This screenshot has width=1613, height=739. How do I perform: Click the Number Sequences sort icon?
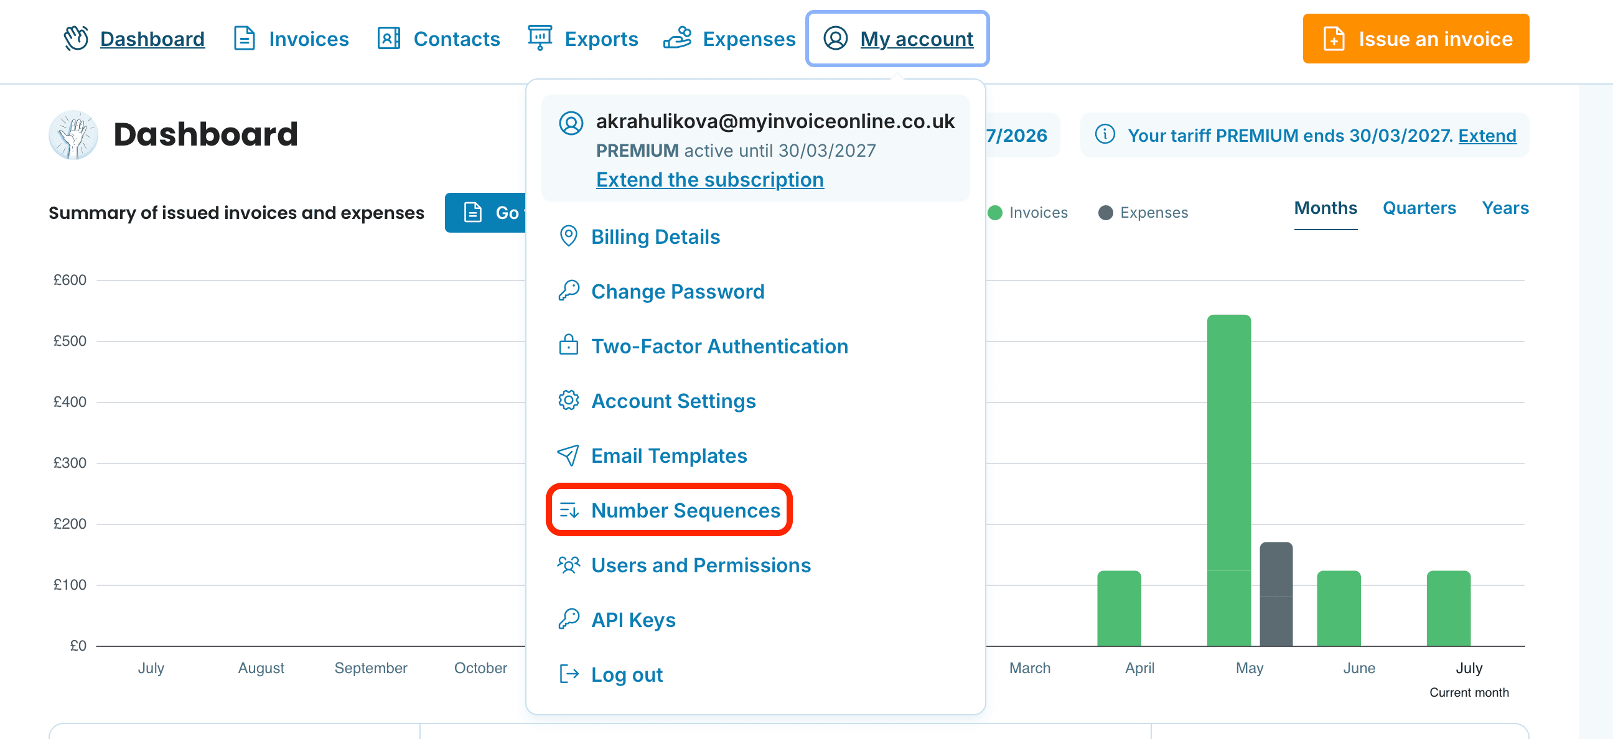tap(569, 510)
